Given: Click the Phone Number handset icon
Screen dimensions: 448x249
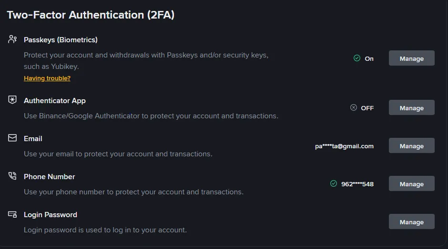Looking at the screenshot, I should 12,176.
